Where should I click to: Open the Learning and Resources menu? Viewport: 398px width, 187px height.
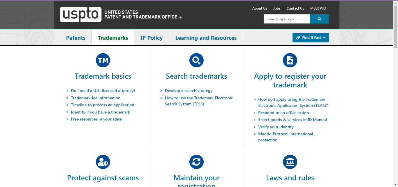[x=206, y=38]
